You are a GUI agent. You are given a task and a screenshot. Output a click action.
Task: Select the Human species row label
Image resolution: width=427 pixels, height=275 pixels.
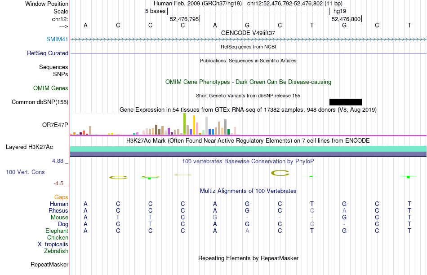click(x=59, y=204)
